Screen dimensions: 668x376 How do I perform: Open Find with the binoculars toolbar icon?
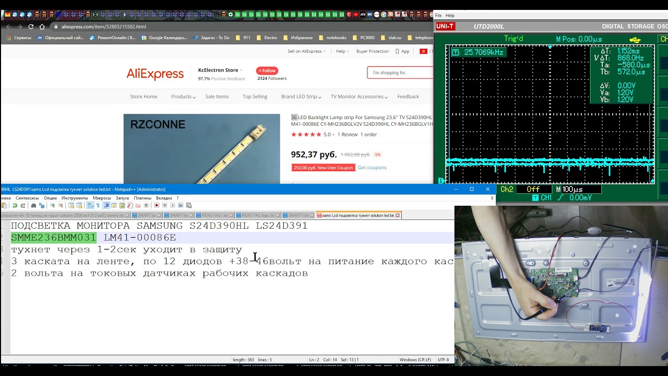pos(33,205)
